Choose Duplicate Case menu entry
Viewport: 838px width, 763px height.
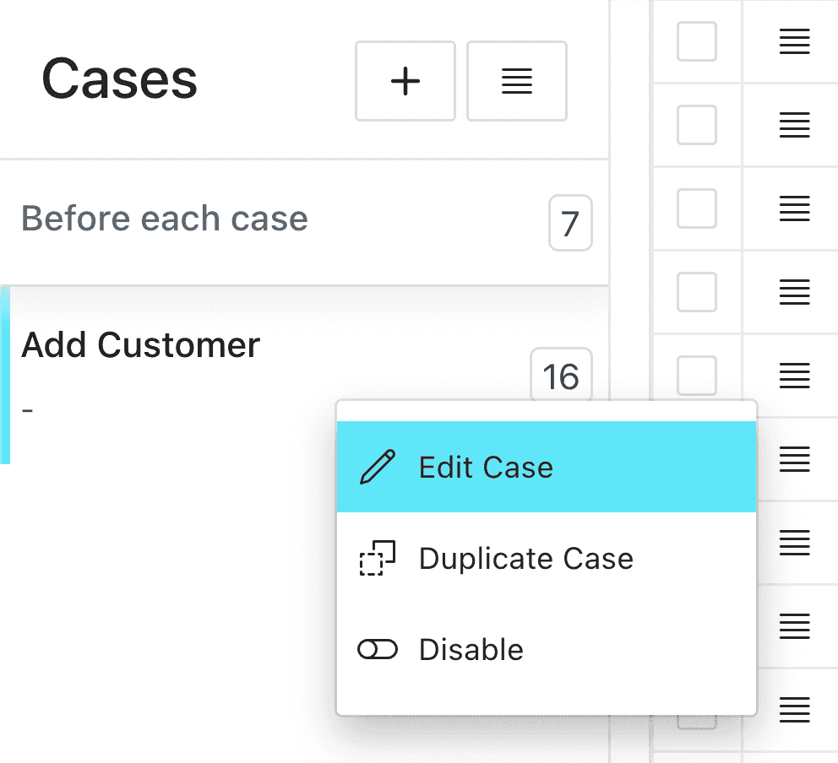[547, 559]
